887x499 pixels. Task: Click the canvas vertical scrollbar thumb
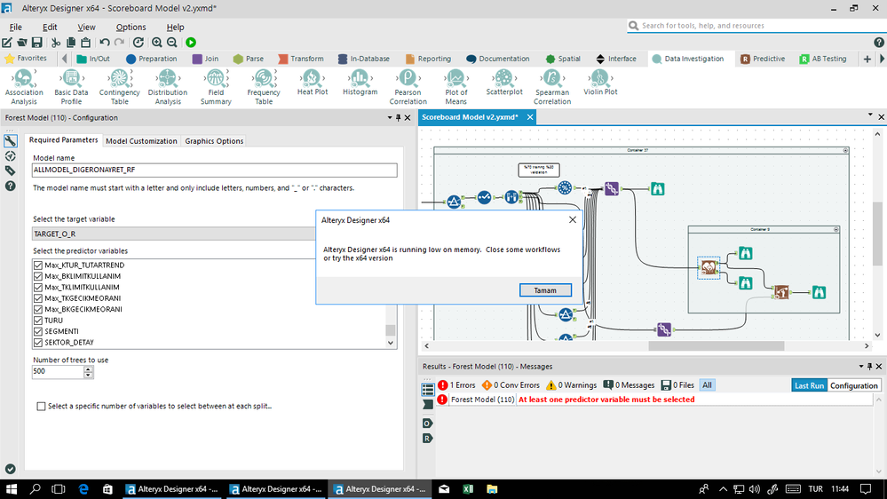[x=877, y=232]
